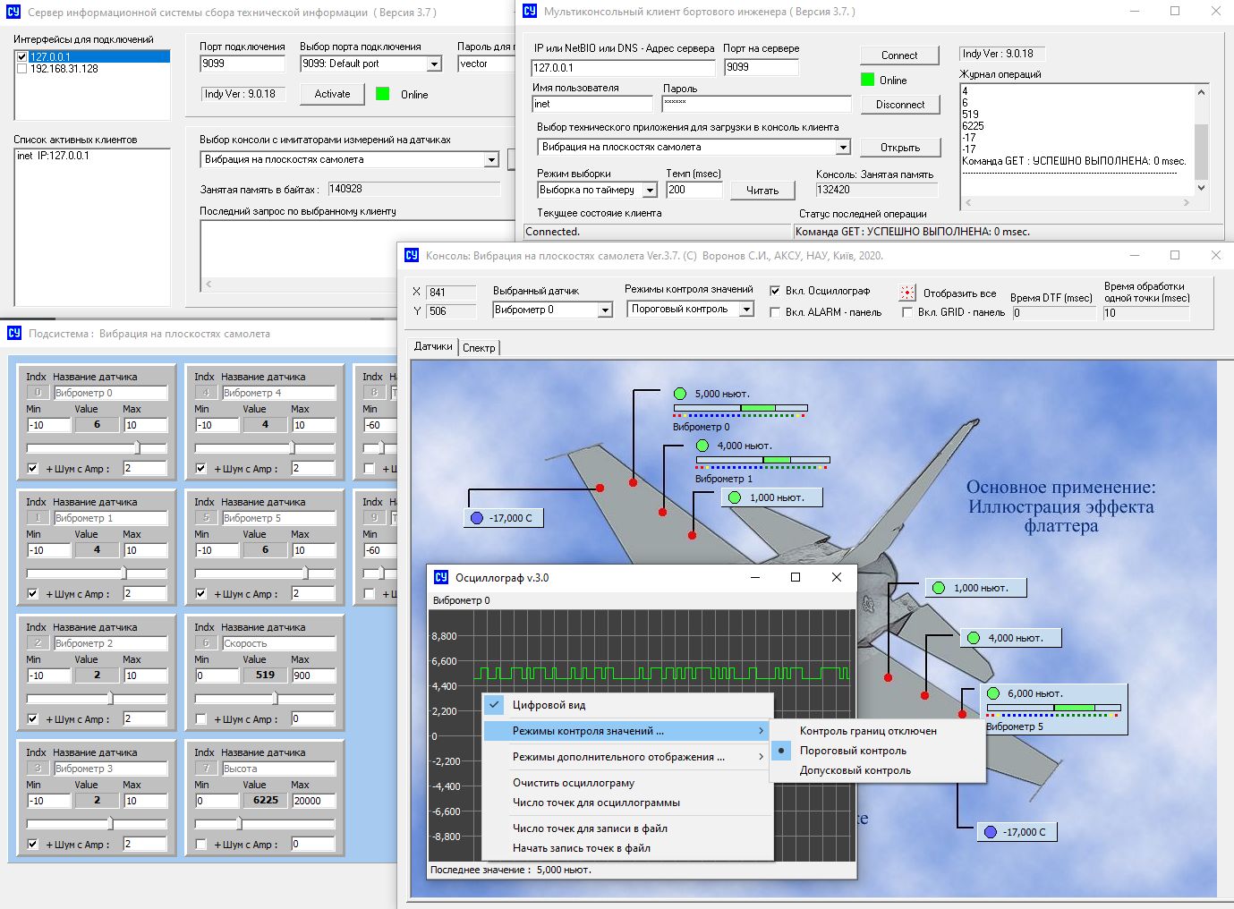Click the 'Отобразить все' red dotted icon
The width and height of the screenshot is (1234, 909).
907,293
